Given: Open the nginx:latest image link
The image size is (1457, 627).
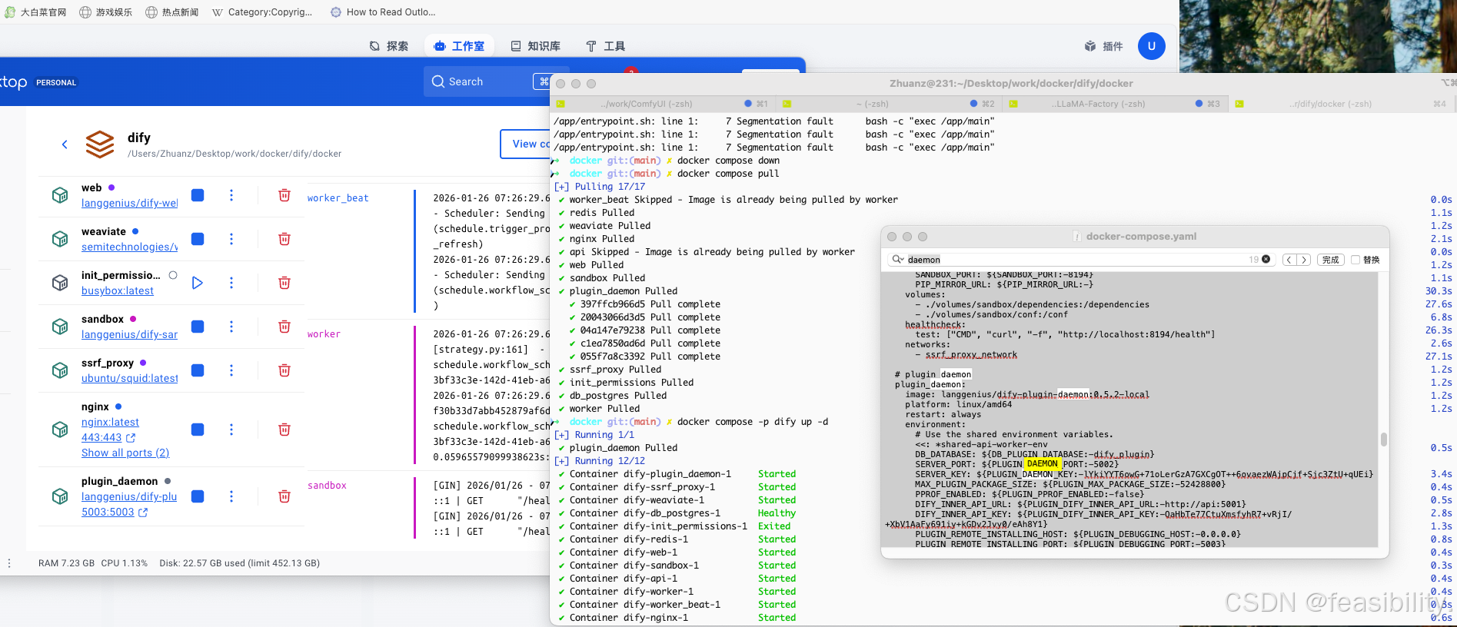Looking at the screenshot, I should pyautogui.click(x=110, y=422).
